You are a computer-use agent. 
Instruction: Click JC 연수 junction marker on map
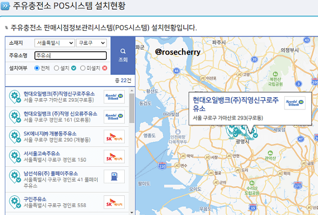[177, 165]
